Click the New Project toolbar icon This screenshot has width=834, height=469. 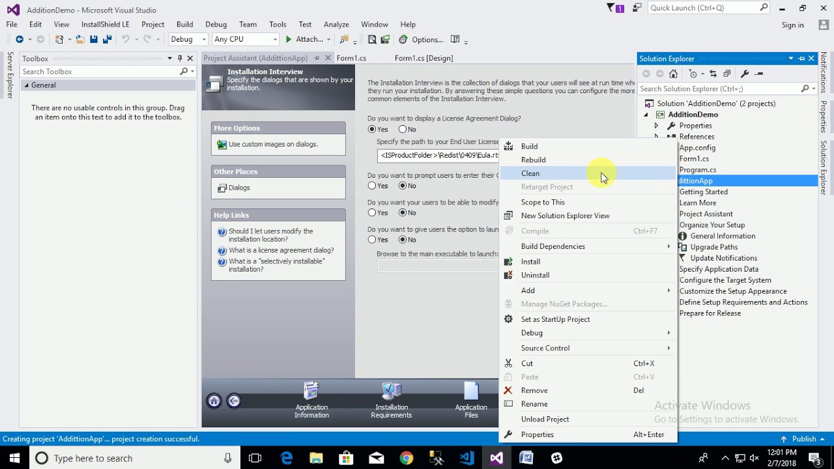coord(60,39)
